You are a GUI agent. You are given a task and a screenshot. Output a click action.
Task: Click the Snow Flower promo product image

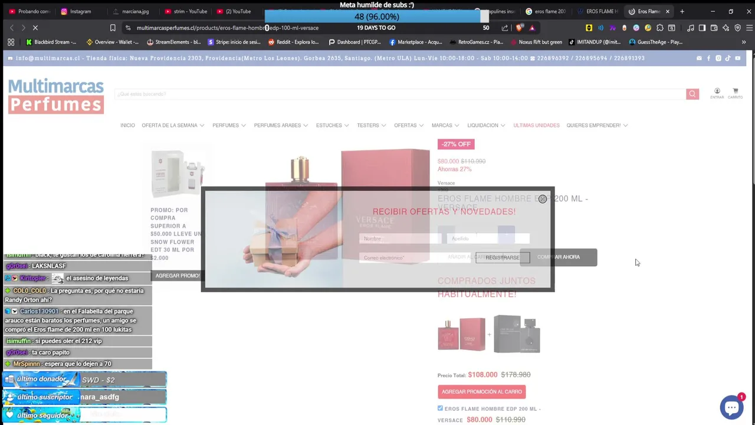pyautogui.click(x=177, y=173)
